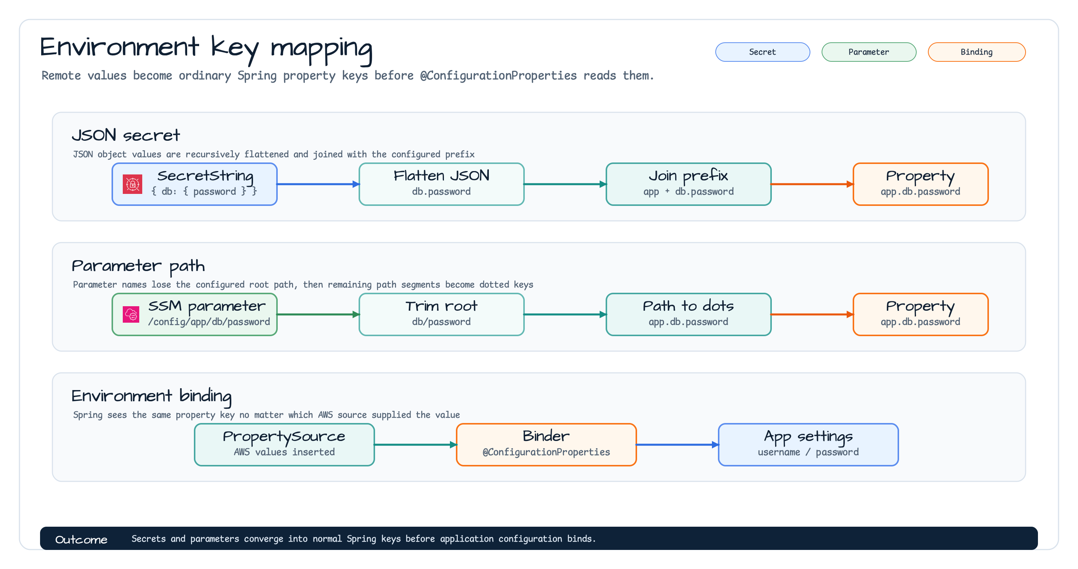Image resolution: width=1078 pixels, height=569 pixels.
Task: Click the description 'JSON object values are recursively flattened'
Action: [274, 154]
